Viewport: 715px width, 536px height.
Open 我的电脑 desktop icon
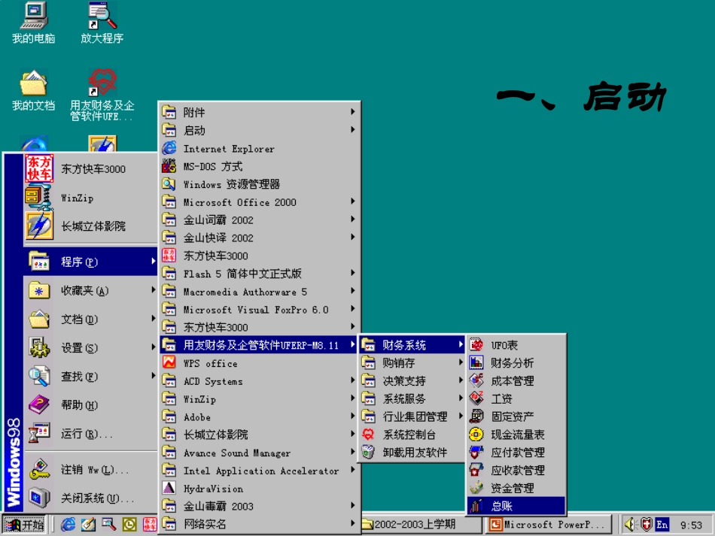tap(34, 16)
